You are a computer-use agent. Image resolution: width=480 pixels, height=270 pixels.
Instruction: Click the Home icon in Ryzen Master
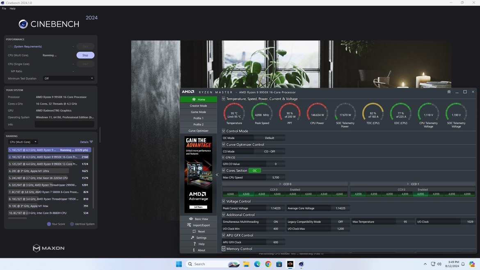pos(194,99)
